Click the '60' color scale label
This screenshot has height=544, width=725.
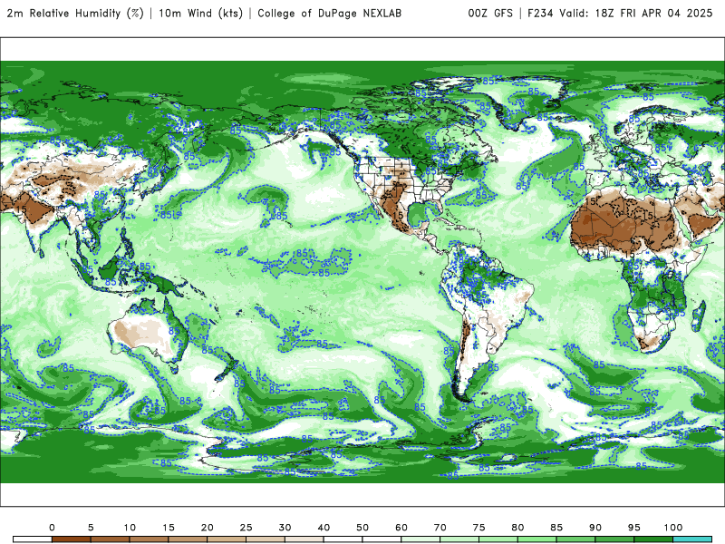pos(401,528)
